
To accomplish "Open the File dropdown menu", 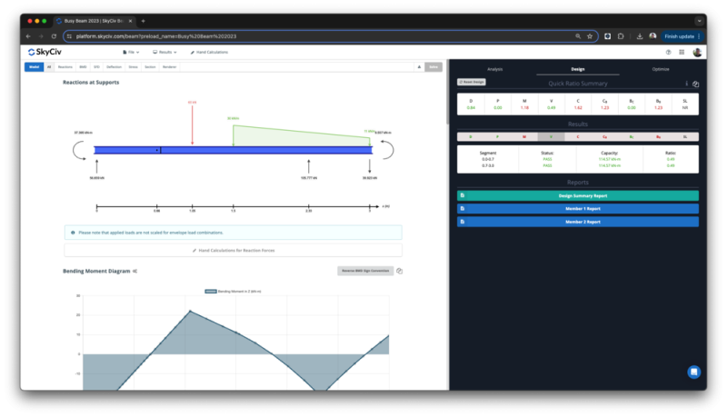I will tap(131, 53).
